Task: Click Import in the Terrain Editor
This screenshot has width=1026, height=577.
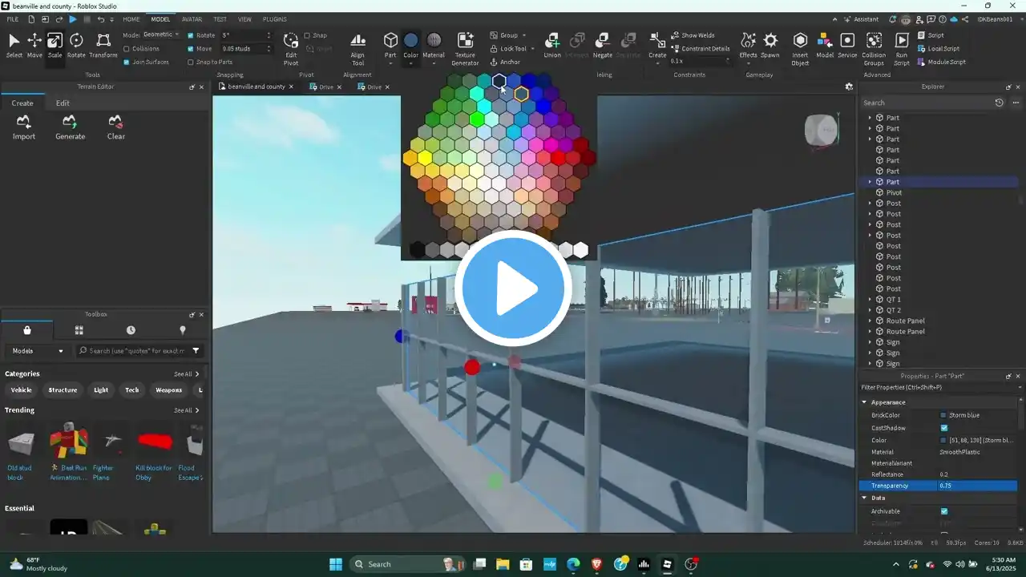Action: tap(24, 127)
